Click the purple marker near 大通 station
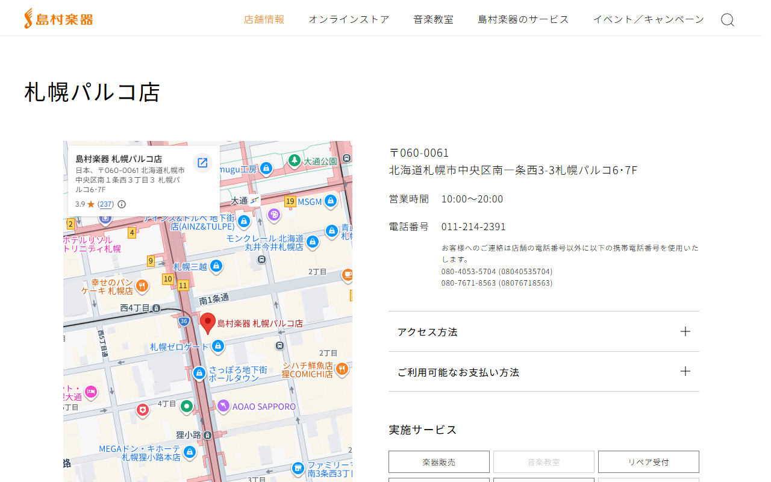 [x=274, y=214]
